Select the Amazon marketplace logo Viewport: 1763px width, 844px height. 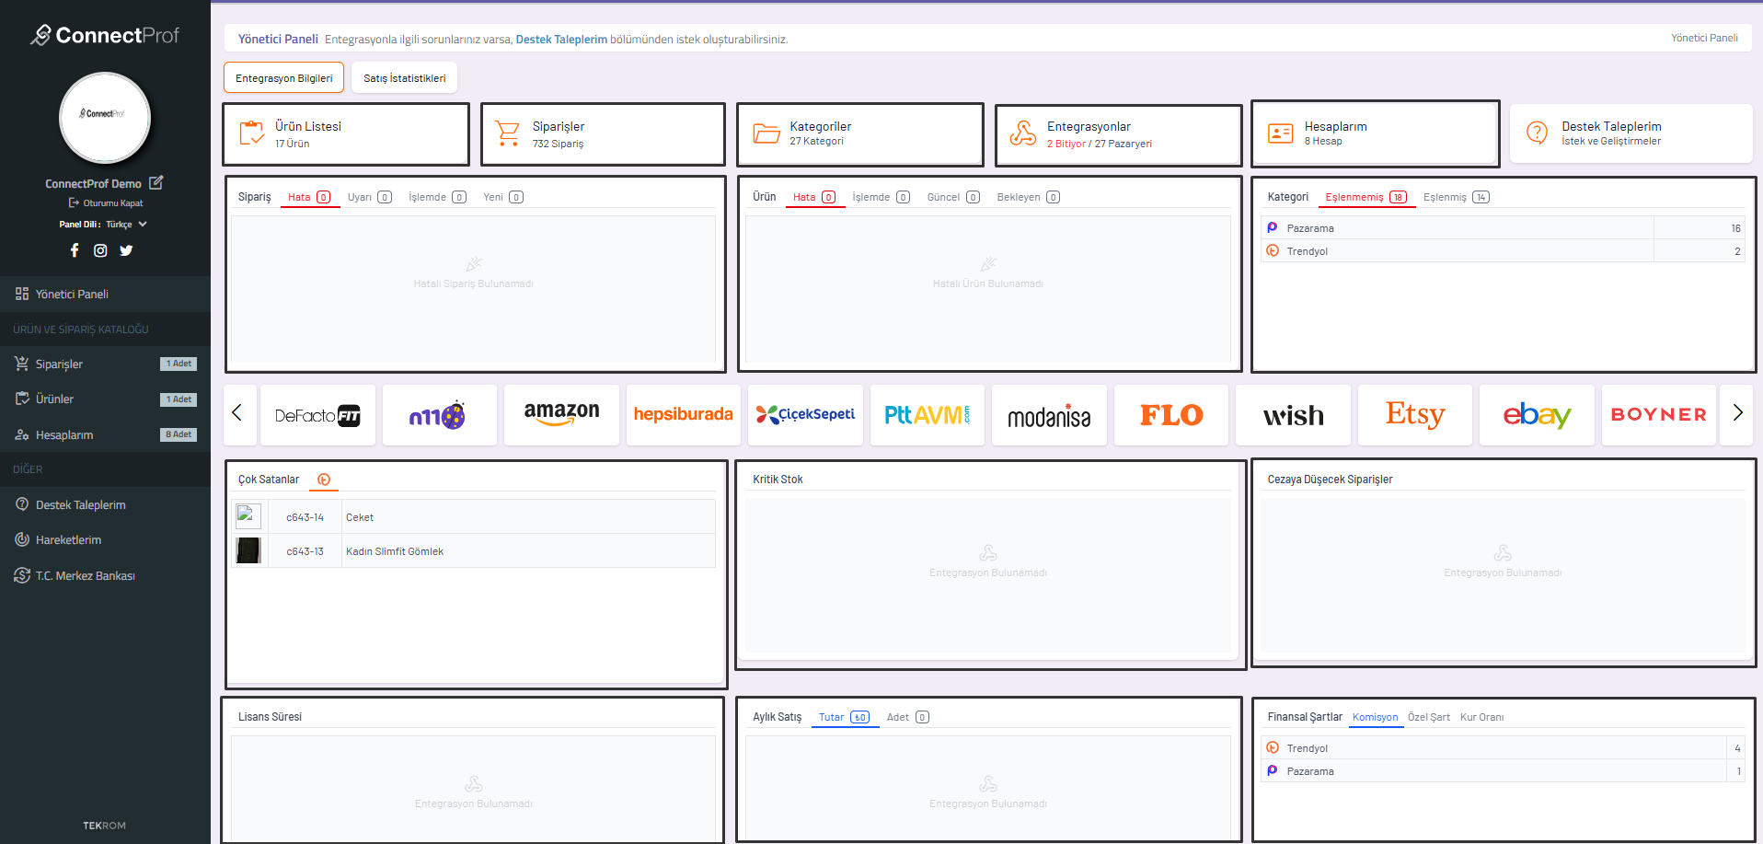click(561, 415)
